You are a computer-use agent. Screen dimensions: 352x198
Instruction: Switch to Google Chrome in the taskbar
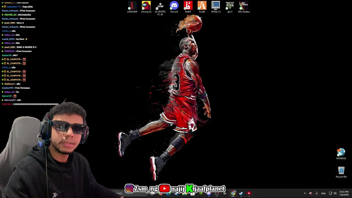(x=233, y=193)
